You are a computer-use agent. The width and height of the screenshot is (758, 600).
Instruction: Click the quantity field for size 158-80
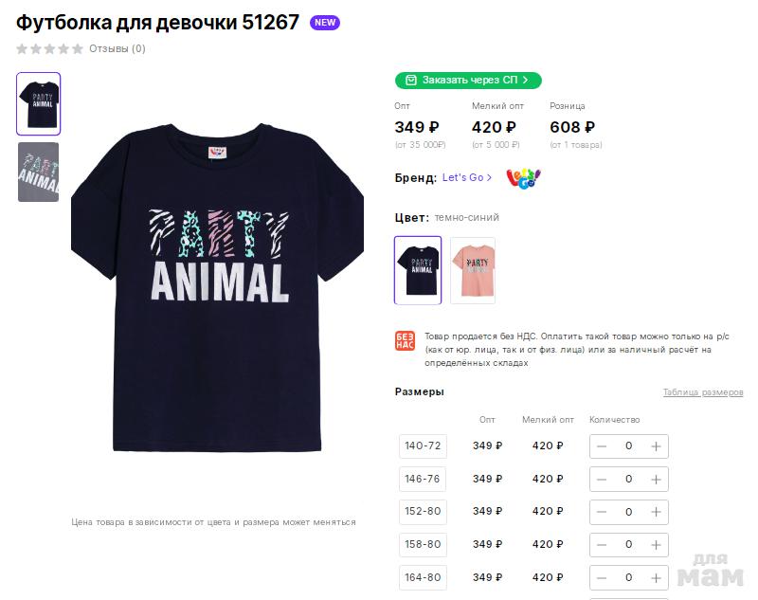pos(628,545)
